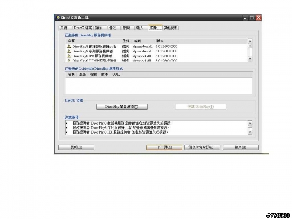Click 檔案 header in Lobbyable applications list
292x219 pixels.
click(x=94, y=74)
